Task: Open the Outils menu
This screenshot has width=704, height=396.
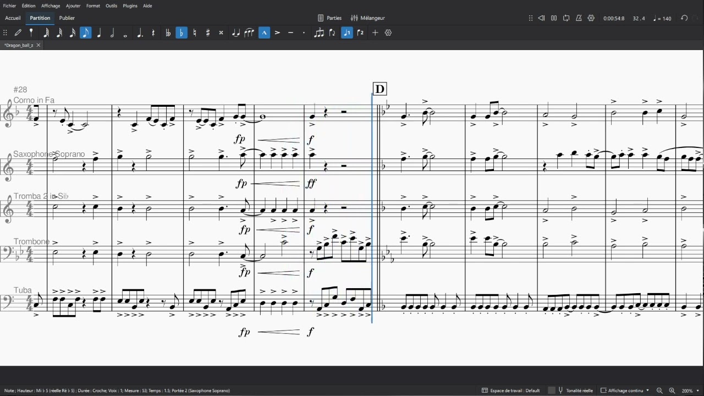Action: 111,6
